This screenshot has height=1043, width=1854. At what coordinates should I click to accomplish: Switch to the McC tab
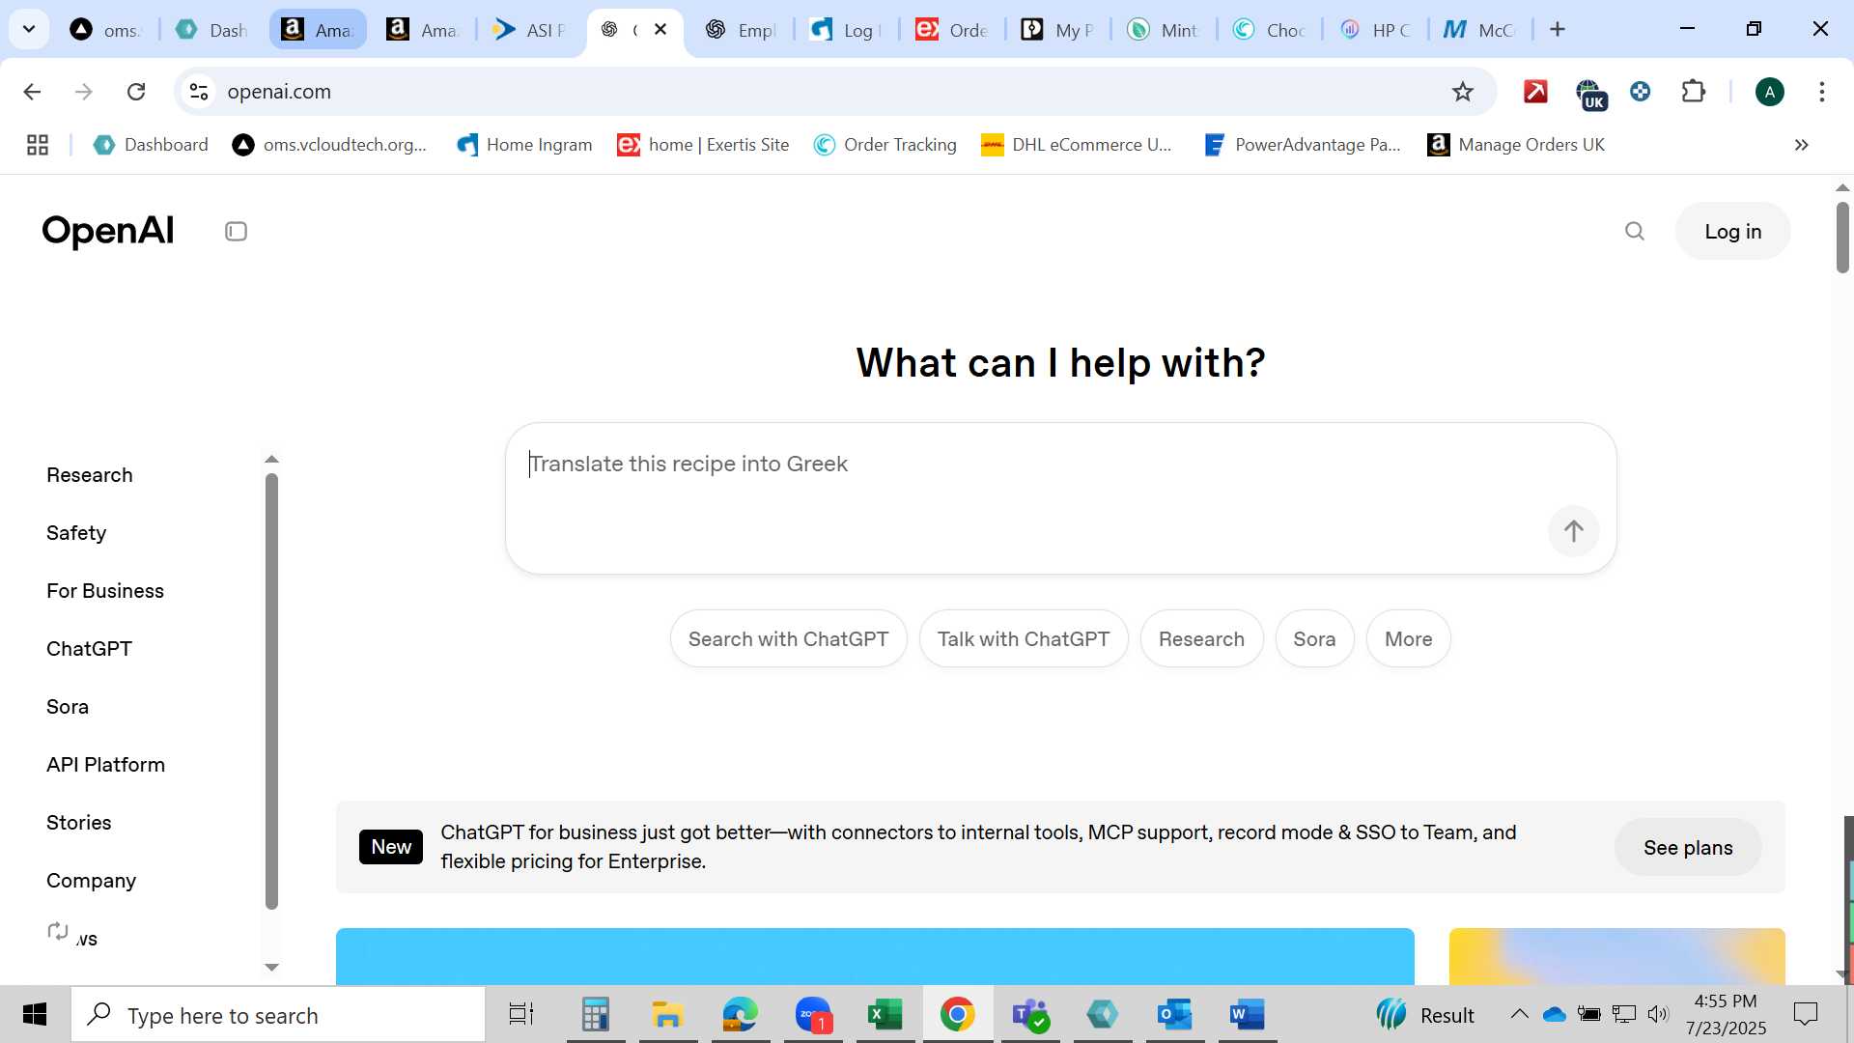1479,30
